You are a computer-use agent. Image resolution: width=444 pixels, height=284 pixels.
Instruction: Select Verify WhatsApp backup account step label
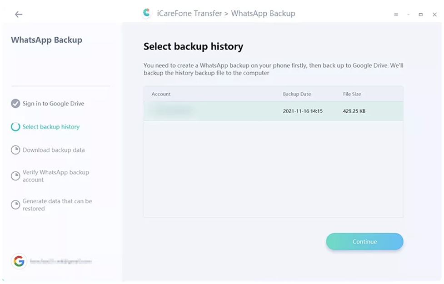56,176
